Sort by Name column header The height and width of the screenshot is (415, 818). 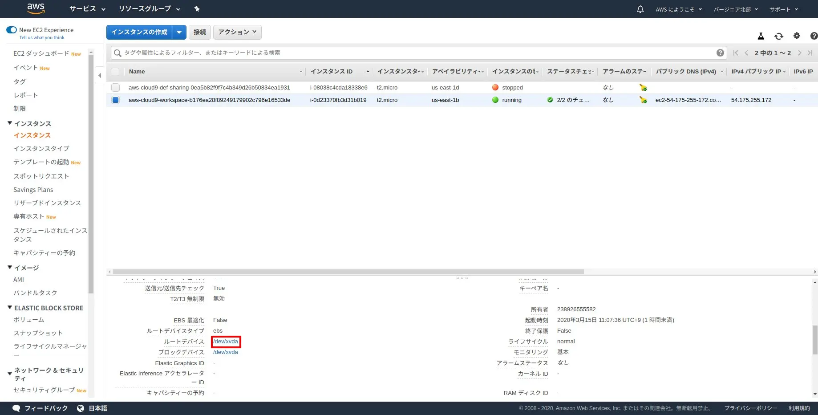coord(216,72)
